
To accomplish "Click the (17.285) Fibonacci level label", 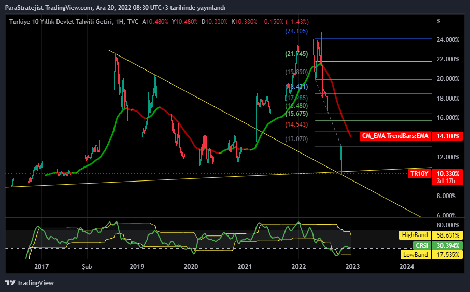I will point(296,98).
